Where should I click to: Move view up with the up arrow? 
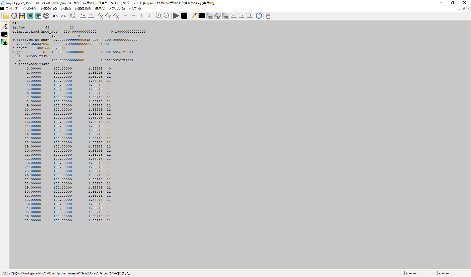click(x=141, y=16)
